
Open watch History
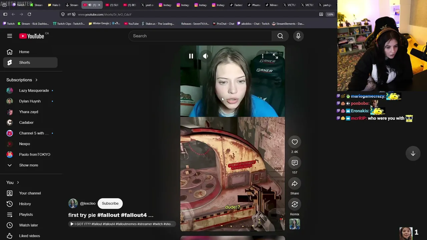pyautogui.click(x=30, y=204)
